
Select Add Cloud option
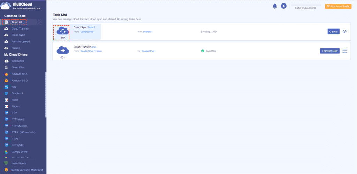[18, 61]
